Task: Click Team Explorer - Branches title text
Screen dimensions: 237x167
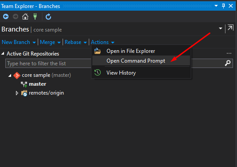Action: [31, 6]
